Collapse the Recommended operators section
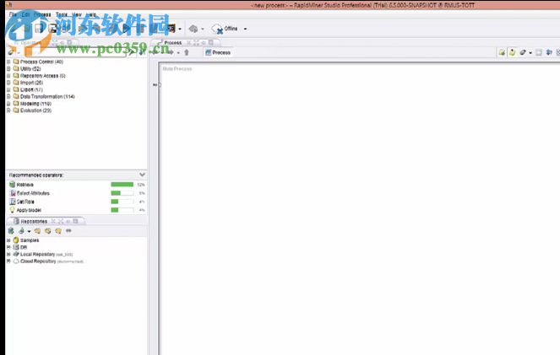The image size is (560, 355). point(142,175)
